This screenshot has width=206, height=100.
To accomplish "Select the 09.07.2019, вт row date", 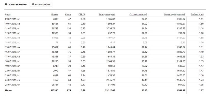I will coord(12,19).
